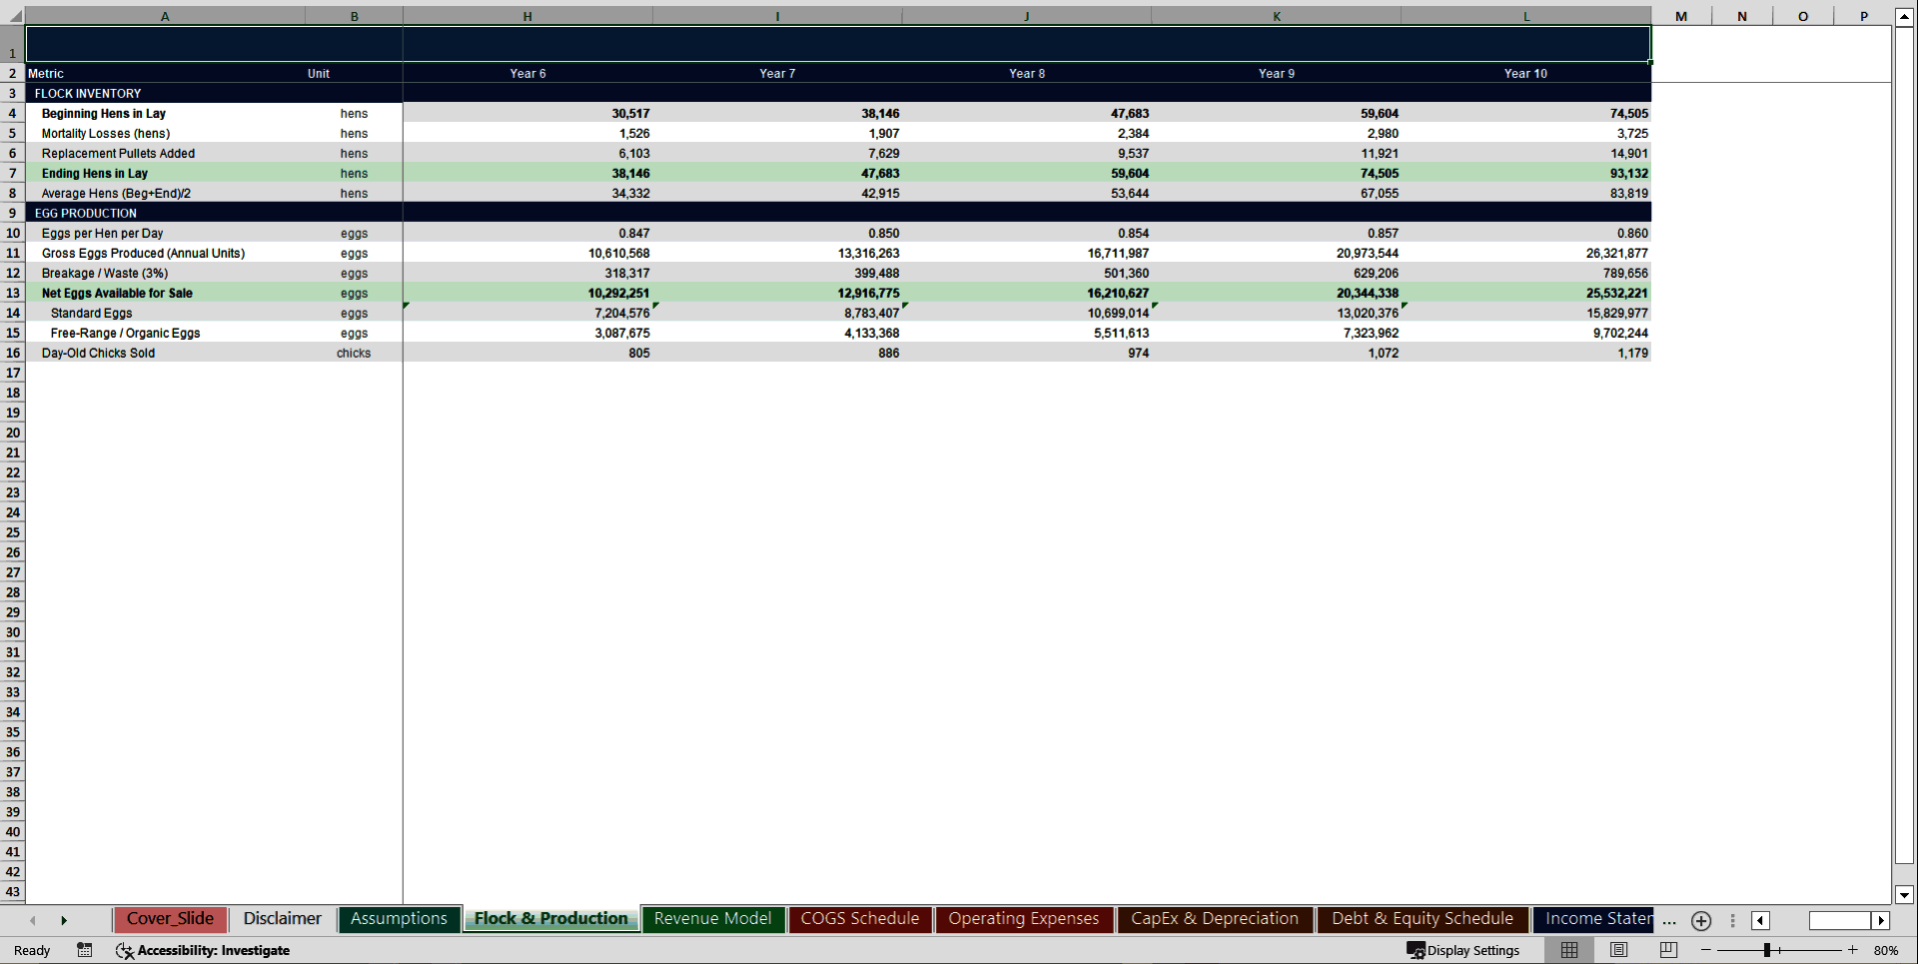1918x964 pixels.
Task: Open Display Settings in the status bar
Action: click(1464, 950)
